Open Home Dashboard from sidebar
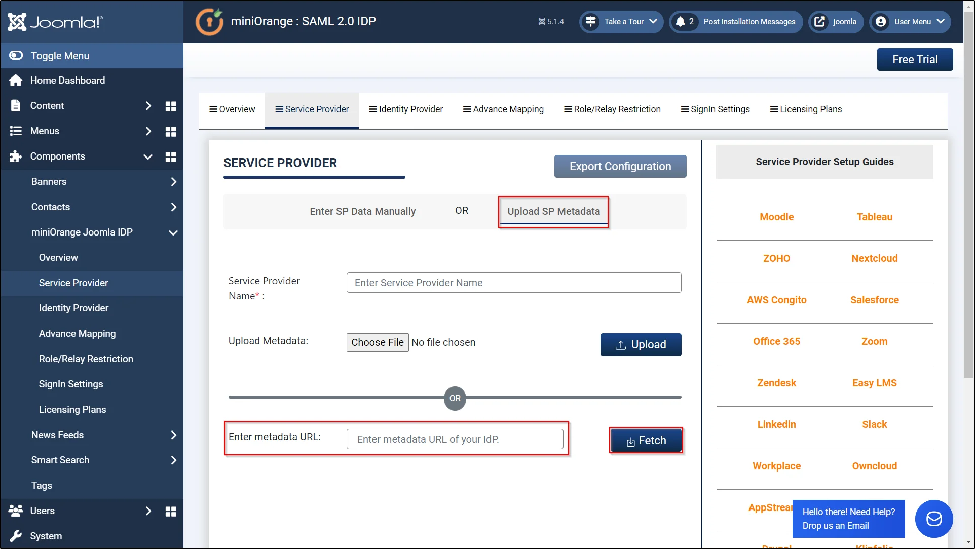The height and width of the screenshot is (549, 975). (67, 80)
